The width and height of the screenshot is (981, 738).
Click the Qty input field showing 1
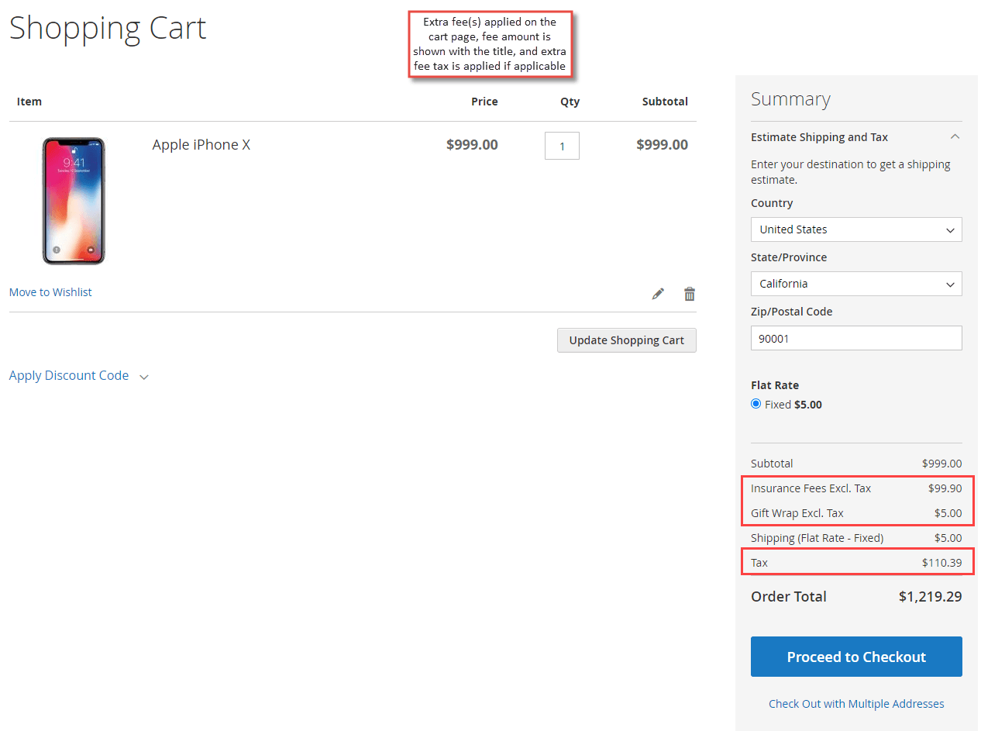point(562,146)
